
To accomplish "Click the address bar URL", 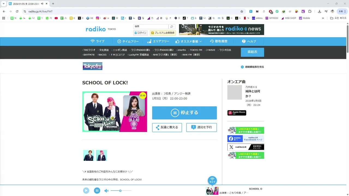I will [41, 11].
